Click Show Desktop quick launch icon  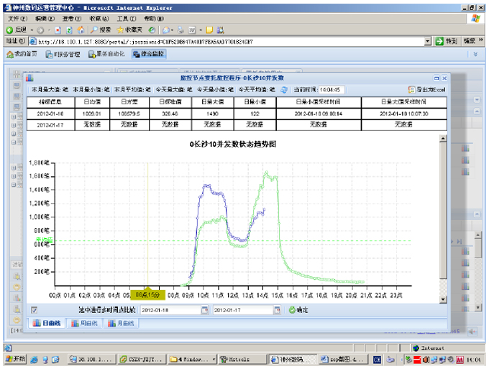(x=45, y=360)
